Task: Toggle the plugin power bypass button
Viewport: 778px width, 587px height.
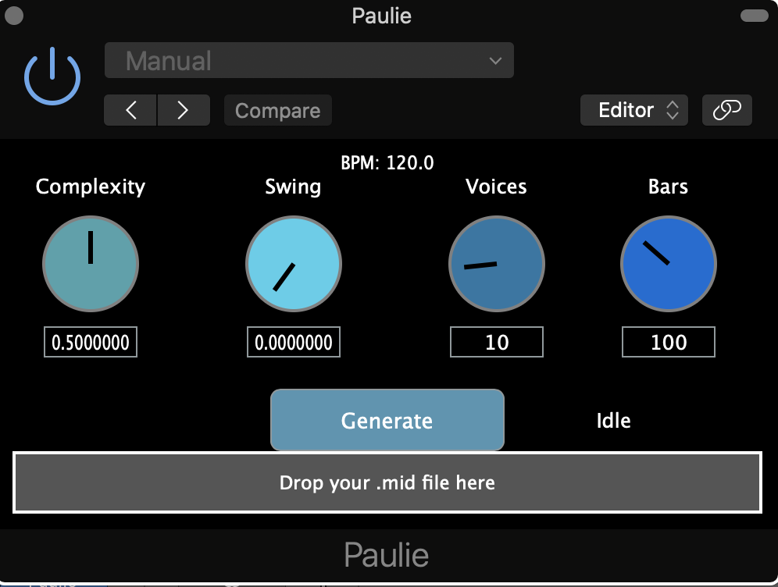Action: pos(52,76)
